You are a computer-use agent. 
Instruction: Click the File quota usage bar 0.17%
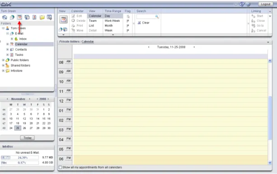tap(20, 163)
